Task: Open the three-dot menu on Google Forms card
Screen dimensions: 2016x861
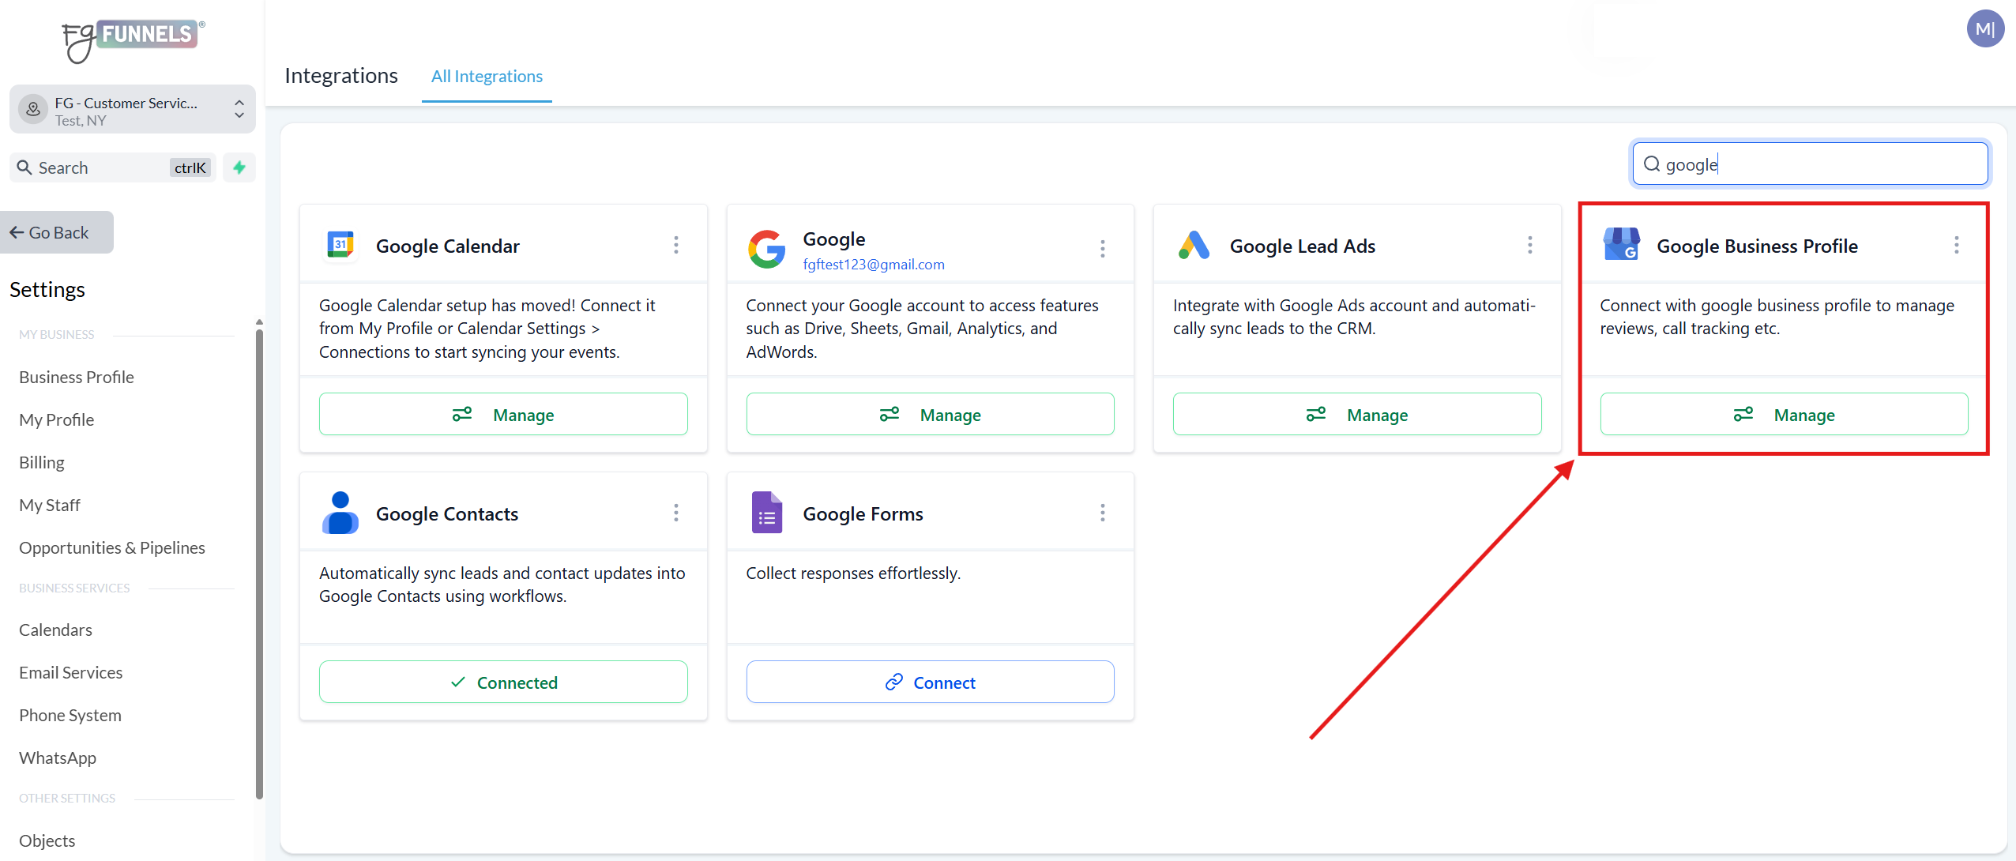Action: pos(1103,513)
